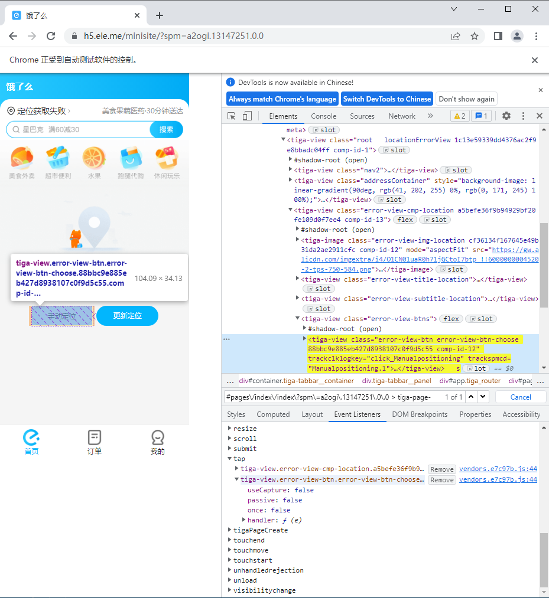Click the 星巴克 search input field
Viewport: 549px width, 598px height.
coord(78,130)
